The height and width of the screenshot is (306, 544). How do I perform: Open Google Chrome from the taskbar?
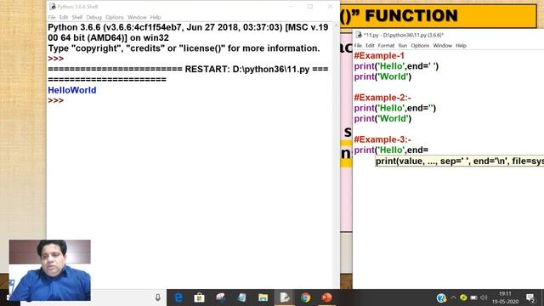tap(306, 297)
